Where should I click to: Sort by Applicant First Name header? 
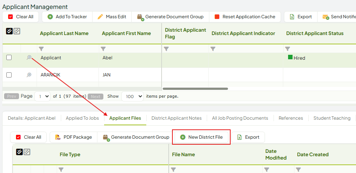coord(126,33)
